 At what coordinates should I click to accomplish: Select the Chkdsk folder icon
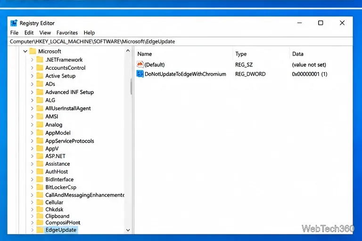[40, 209]
